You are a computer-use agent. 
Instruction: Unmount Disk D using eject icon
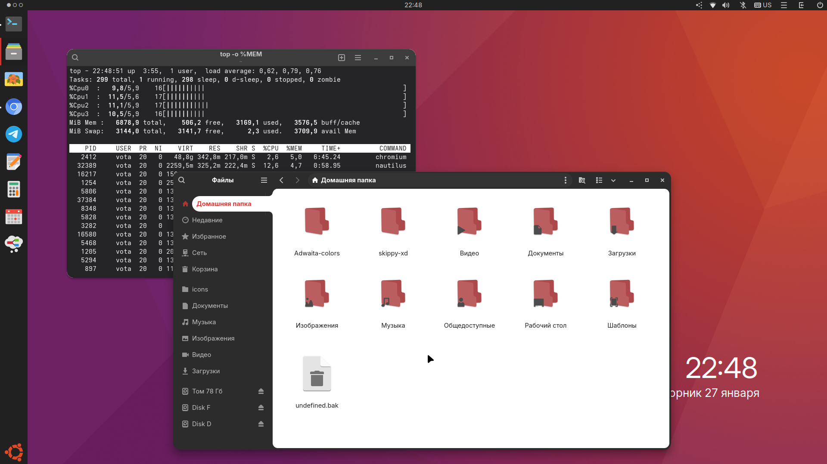tap(261, 424)
